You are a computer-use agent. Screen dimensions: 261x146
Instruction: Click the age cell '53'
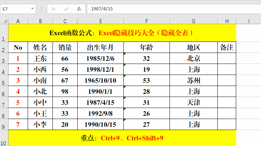point(146,80)
